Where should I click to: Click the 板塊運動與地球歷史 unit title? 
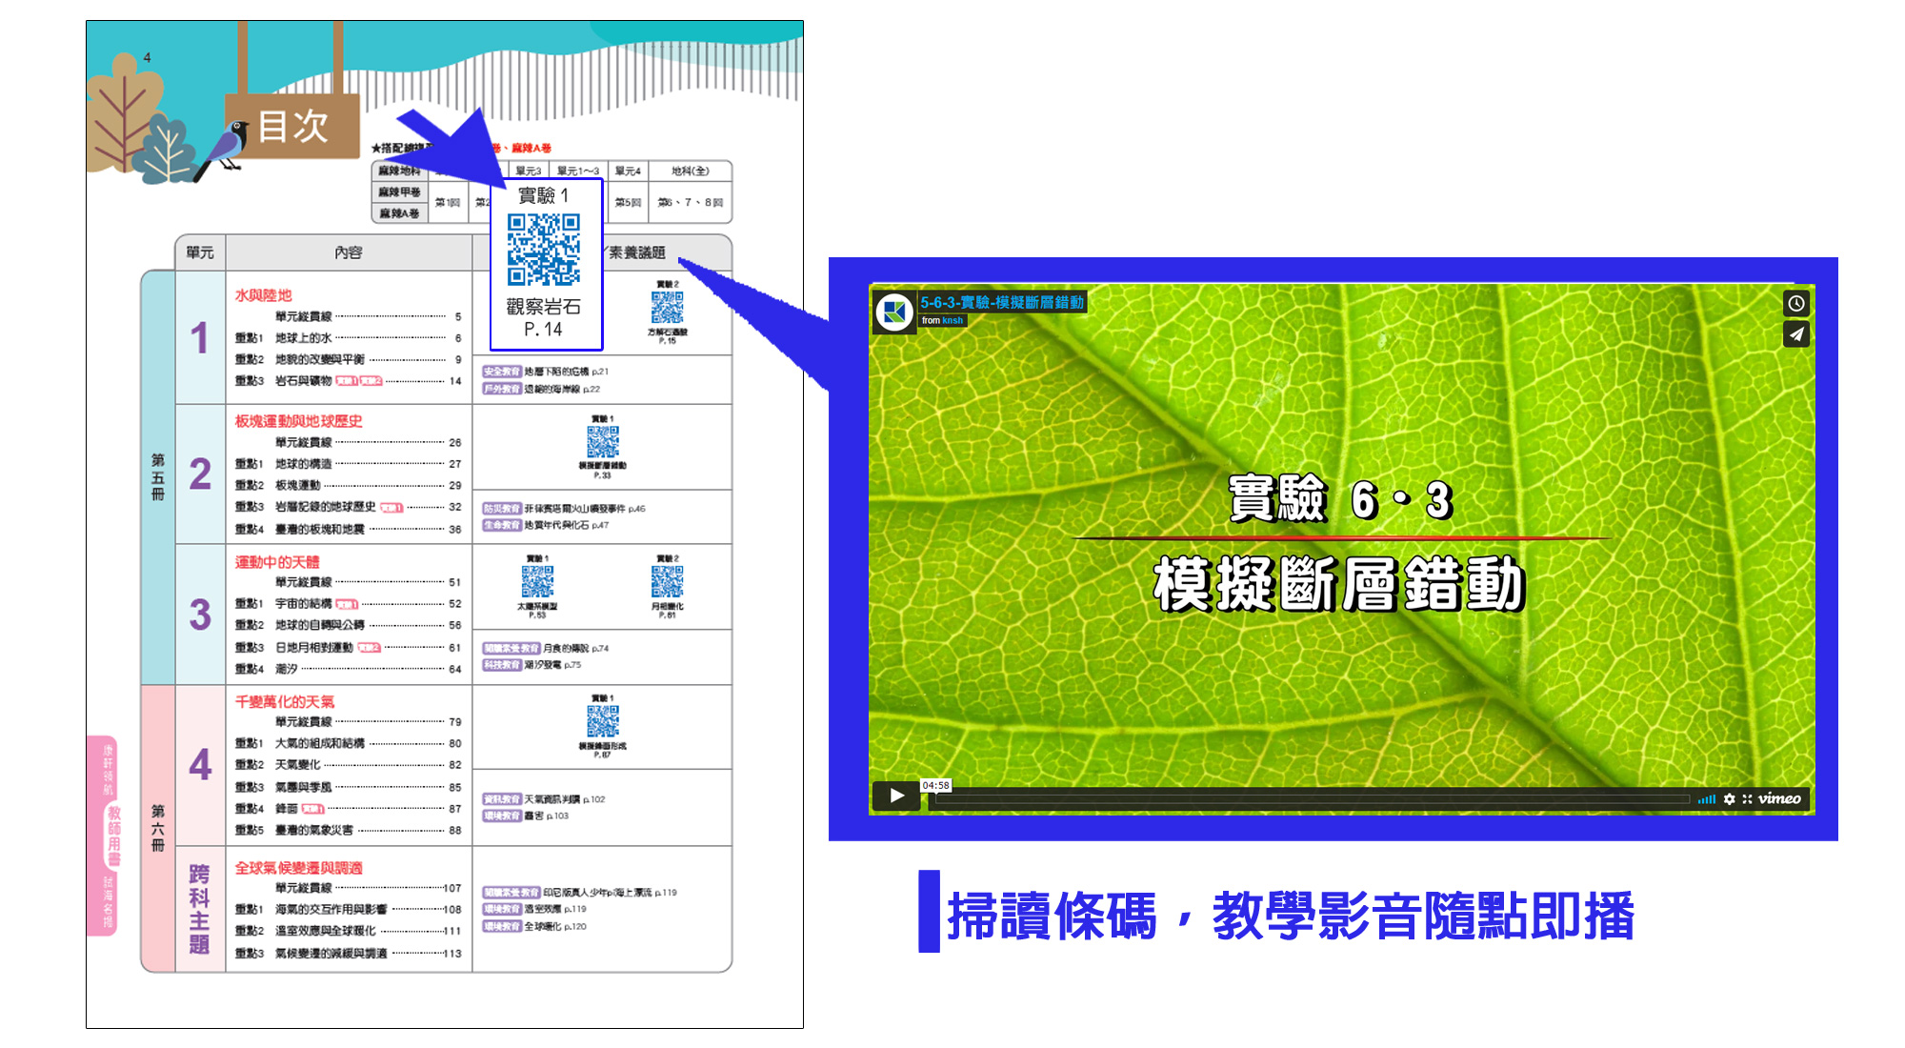coord(298,421)
